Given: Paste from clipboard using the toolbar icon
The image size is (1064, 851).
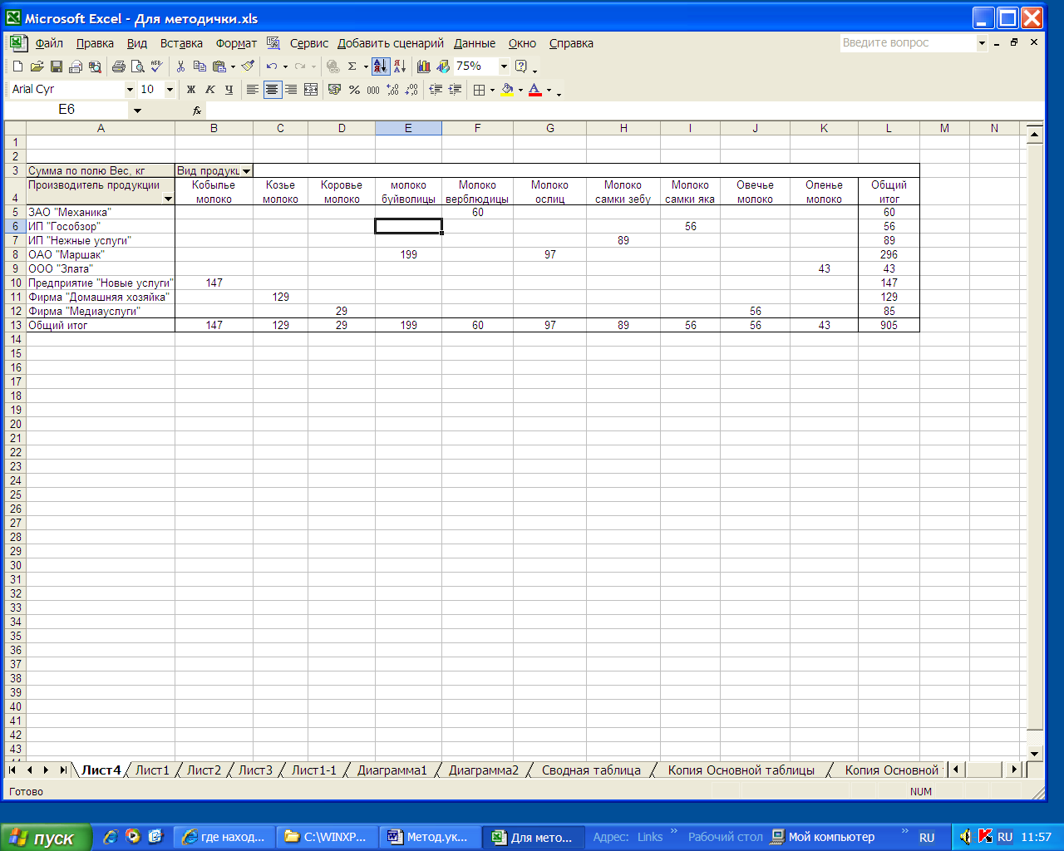Looking at the screenshot, I should pyautogui.click(x=219, y=66).
